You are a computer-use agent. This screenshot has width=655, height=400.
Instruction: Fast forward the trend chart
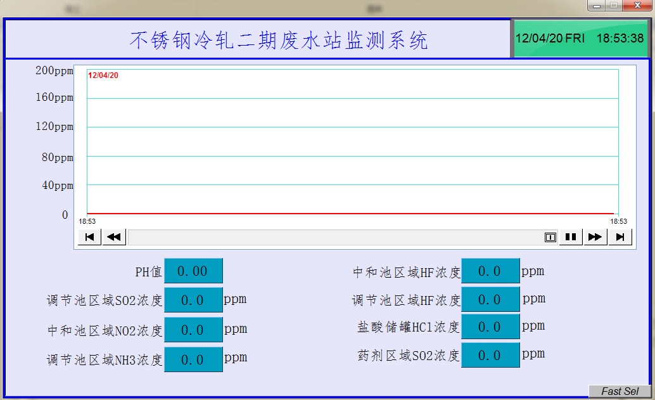point(595,237)
